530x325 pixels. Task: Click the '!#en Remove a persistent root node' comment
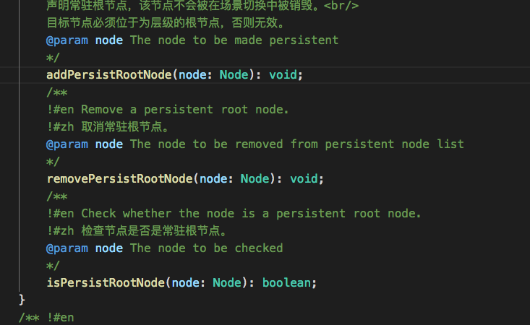pyautogui.click(x=168, y=109)
